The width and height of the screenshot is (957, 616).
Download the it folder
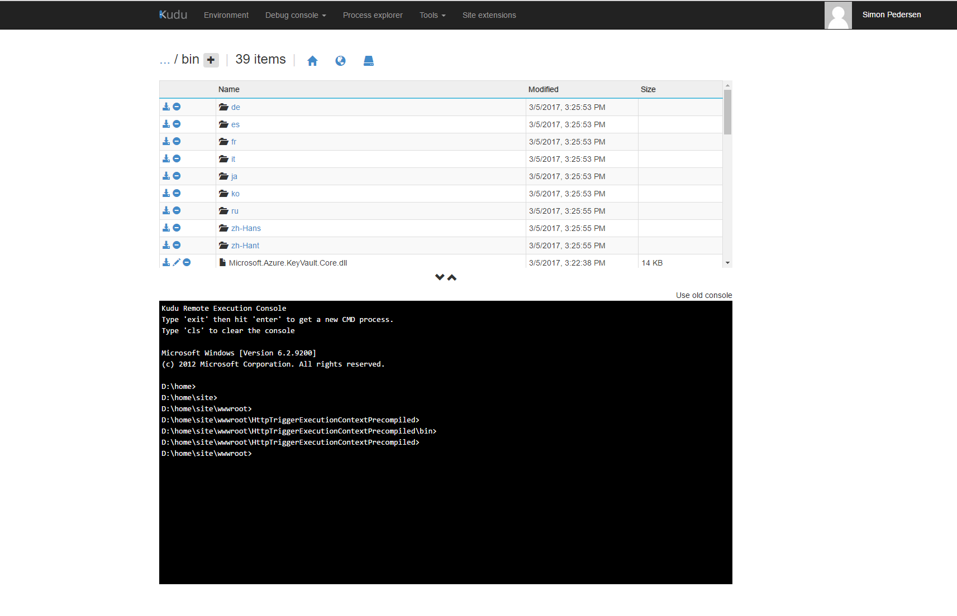pyautogui.click(x=166, y=158)
